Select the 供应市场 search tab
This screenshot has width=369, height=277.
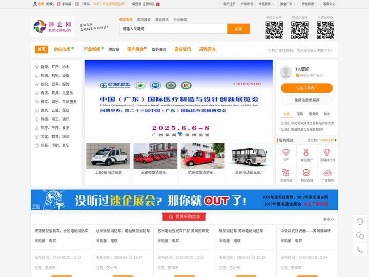click(126, 19)
